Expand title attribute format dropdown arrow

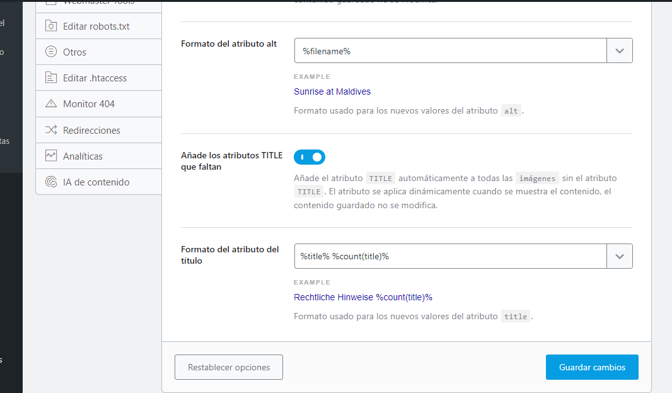[619, 256]
